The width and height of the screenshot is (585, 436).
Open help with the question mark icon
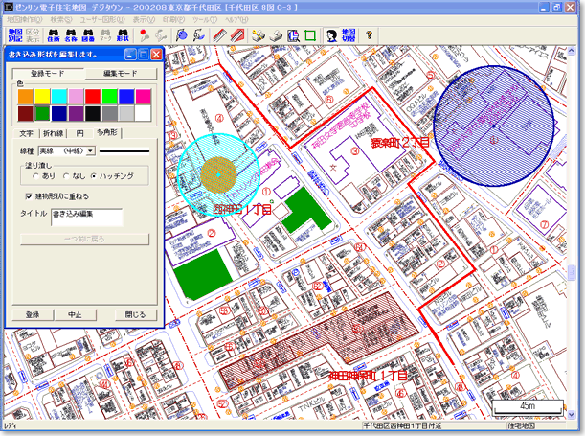370,35
